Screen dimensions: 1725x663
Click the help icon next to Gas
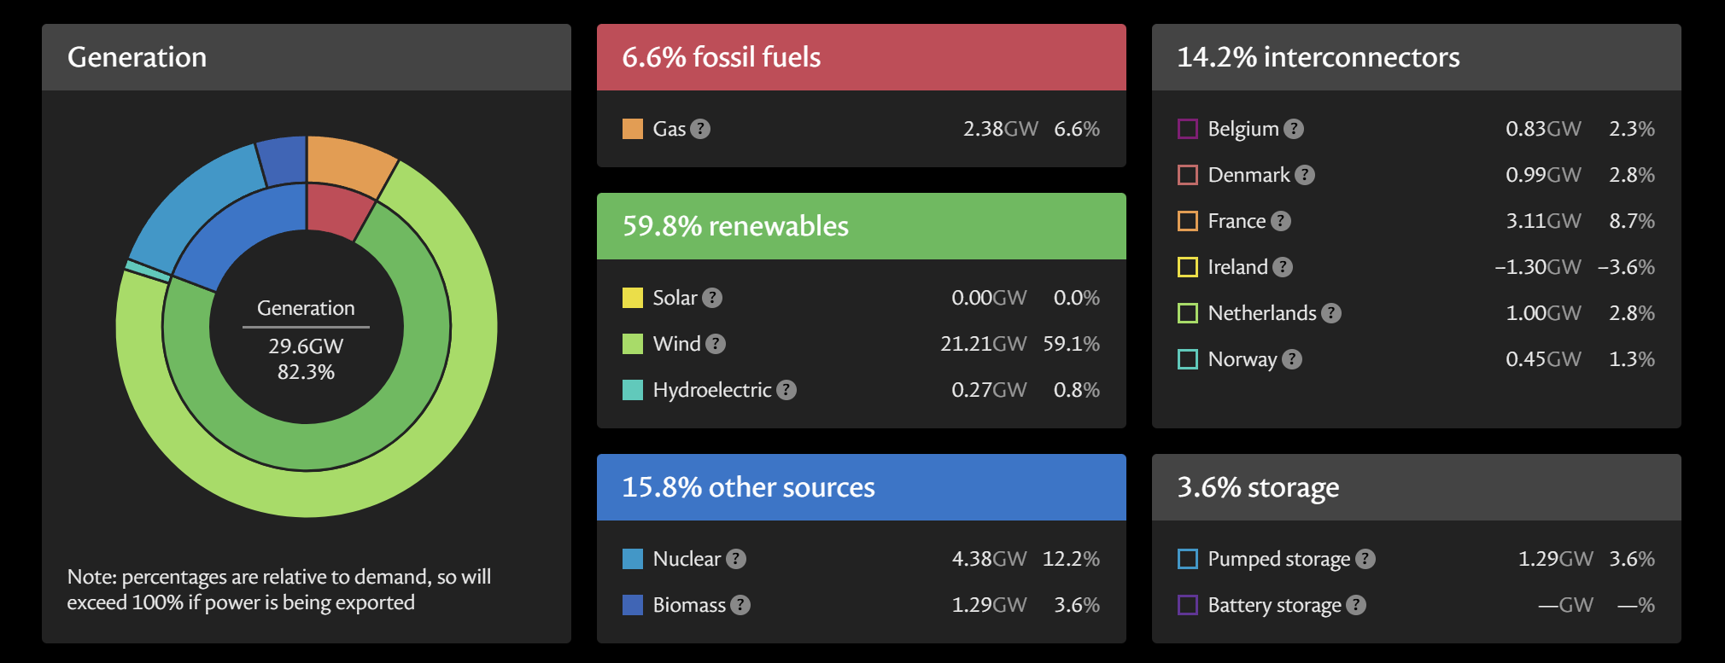click(x=700, y=129)
